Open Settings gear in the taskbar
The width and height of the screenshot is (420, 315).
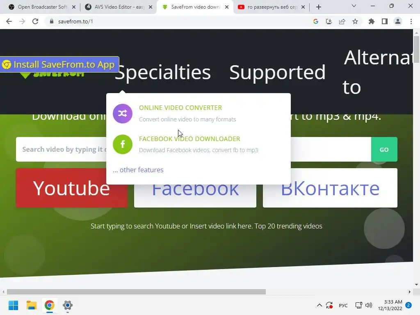(x=68, y=305)
